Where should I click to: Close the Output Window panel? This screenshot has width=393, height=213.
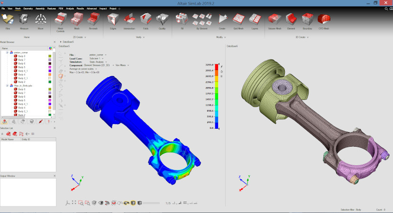[x=55, y=176]
